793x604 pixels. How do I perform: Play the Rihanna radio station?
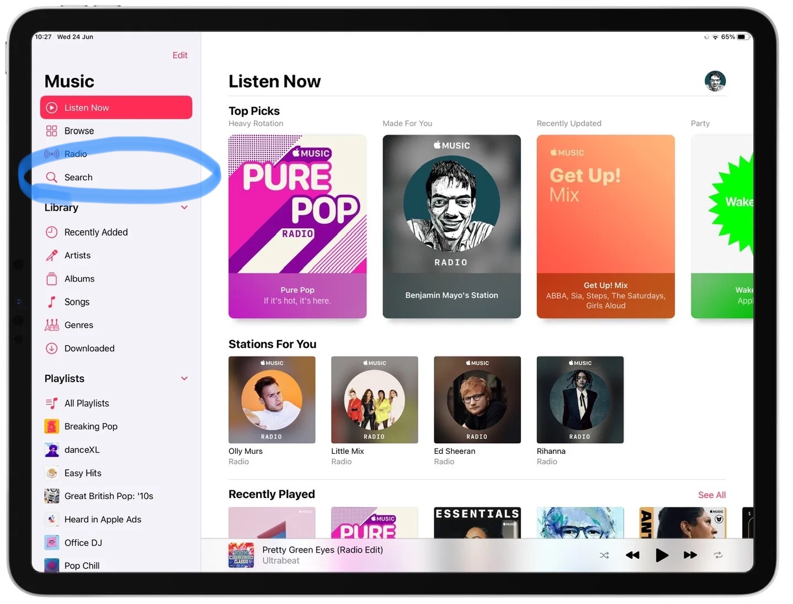580,400
